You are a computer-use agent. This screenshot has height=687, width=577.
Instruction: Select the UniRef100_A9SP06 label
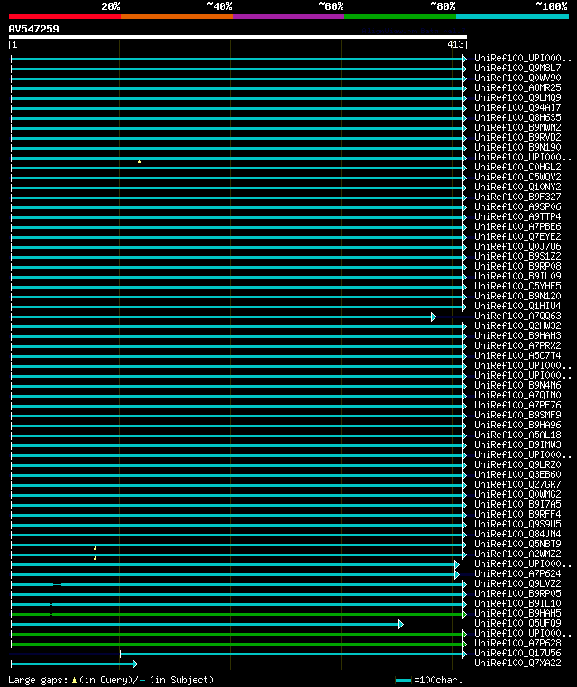(517, 206)
